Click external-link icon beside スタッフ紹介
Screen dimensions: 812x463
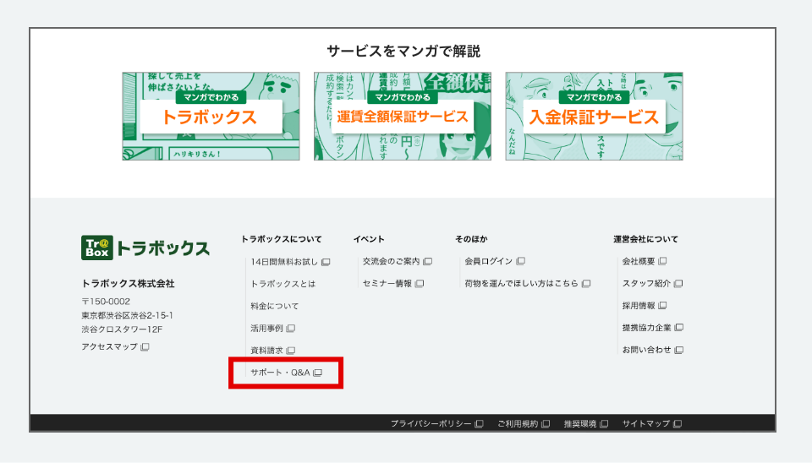point(678,284)
